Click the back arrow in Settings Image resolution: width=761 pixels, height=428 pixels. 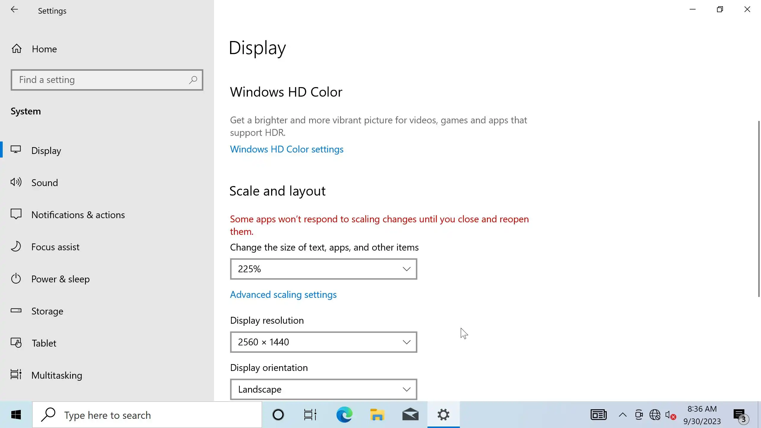point(14,10)
